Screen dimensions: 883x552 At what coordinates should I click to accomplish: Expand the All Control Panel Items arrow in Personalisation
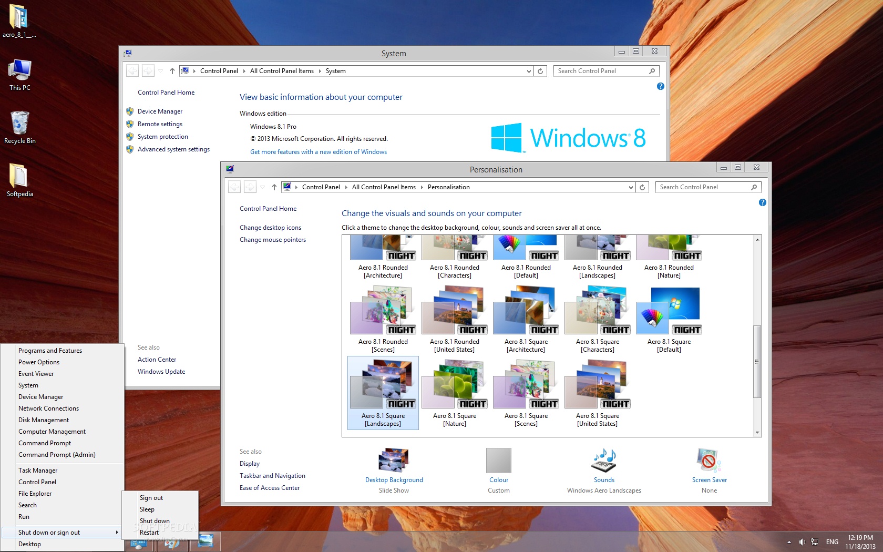[422, 187]
